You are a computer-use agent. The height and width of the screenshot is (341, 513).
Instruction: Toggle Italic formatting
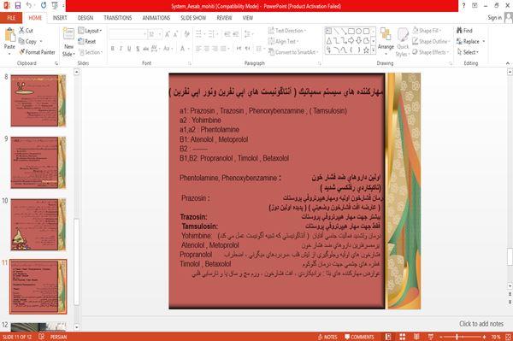click(x=121, y=49)
